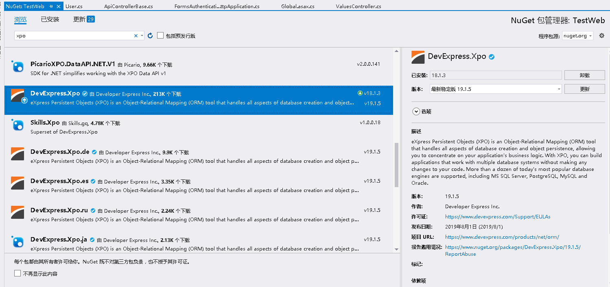Close the NuGet: TestWeb tab
The width and height of the screenshot is (610, 287).
point(59,6)
